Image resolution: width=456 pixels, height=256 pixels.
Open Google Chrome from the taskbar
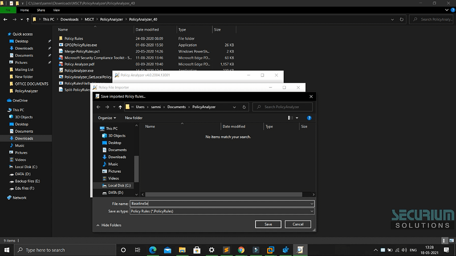241,250
